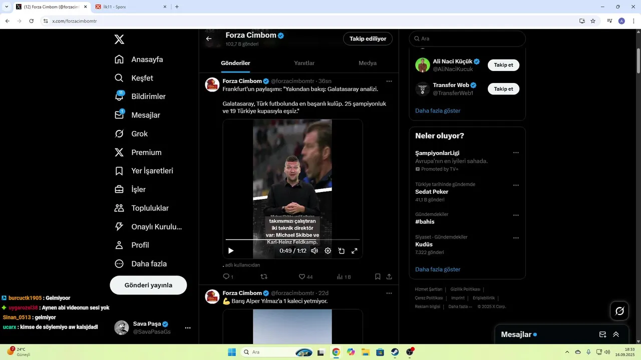This screenshot has width=641, height=360.
Task: Compose new message in Mesajlar drawer
Action: point(602,334)
